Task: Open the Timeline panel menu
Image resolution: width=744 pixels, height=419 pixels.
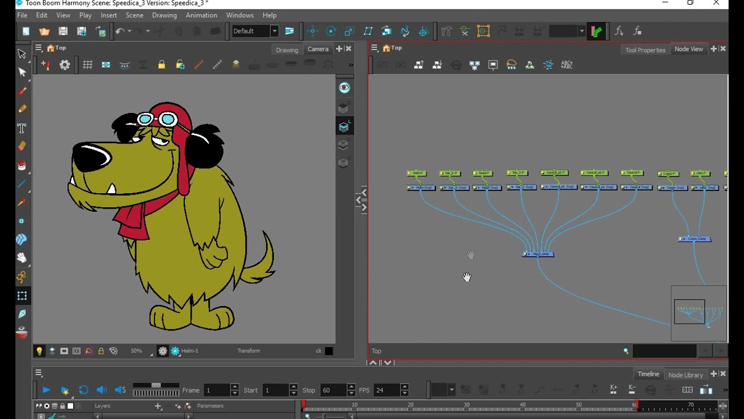Action: tap(38, 373)
